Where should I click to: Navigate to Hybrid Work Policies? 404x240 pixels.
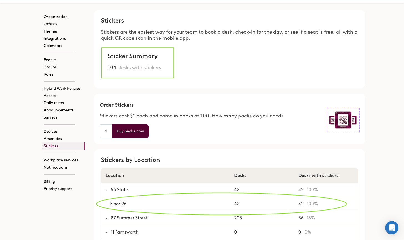62,88
